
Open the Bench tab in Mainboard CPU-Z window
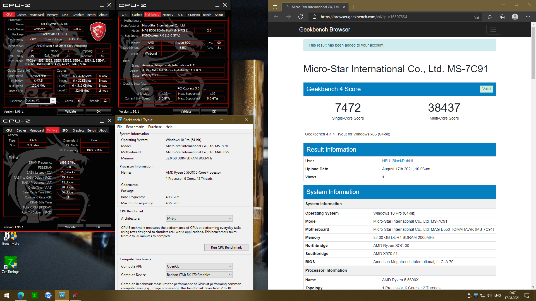pyautogui.click(x=207, y=14)
